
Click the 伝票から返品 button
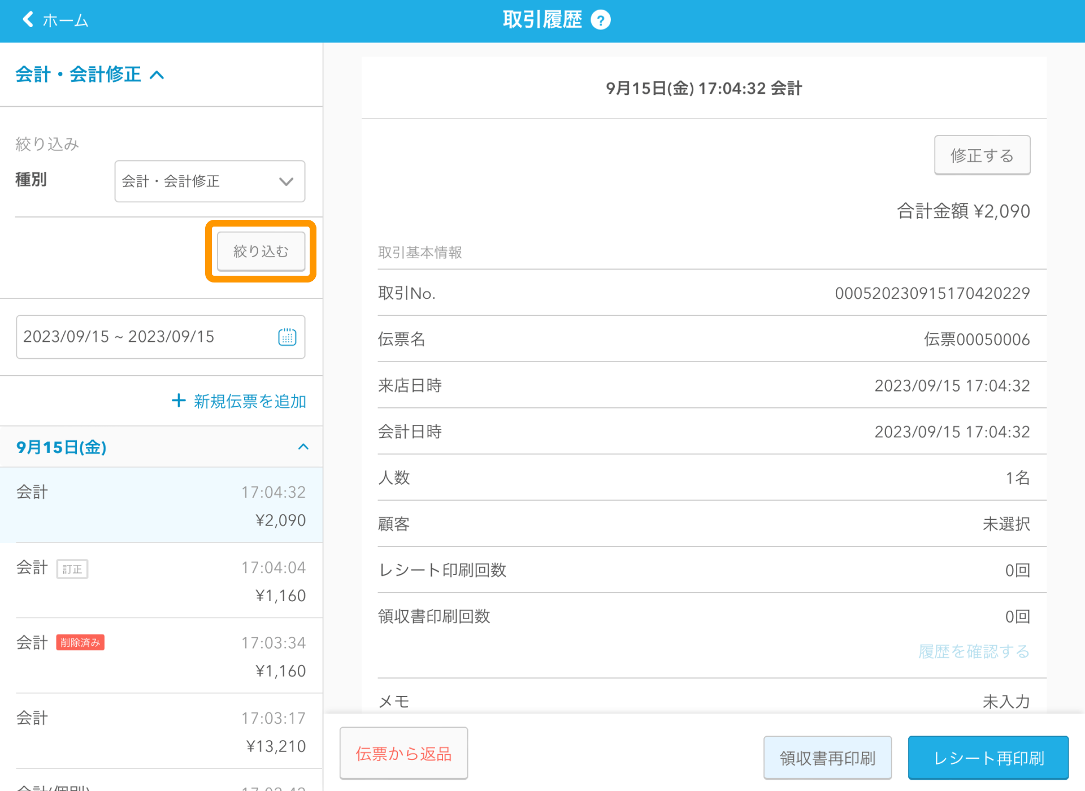(x=403, y=753)
